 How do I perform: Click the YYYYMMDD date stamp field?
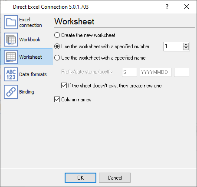coord(155,72)
